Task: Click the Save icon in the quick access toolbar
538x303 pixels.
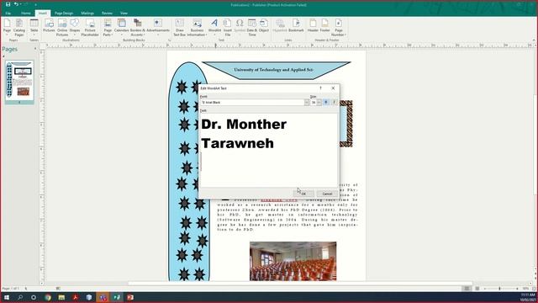Action: [8, 4]
